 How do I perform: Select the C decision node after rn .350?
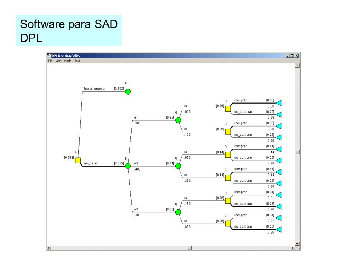(228, 178)
